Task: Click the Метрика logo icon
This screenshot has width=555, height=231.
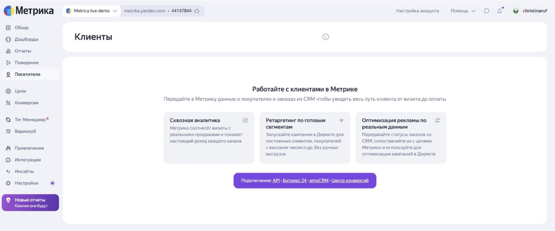Action: coord(9,11)
